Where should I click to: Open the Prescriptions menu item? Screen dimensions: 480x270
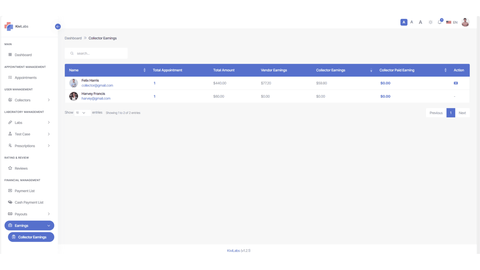24,145
